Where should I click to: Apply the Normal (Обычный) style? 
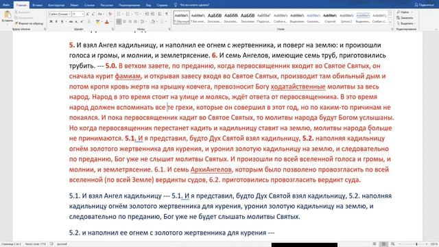tap(181, 18)
